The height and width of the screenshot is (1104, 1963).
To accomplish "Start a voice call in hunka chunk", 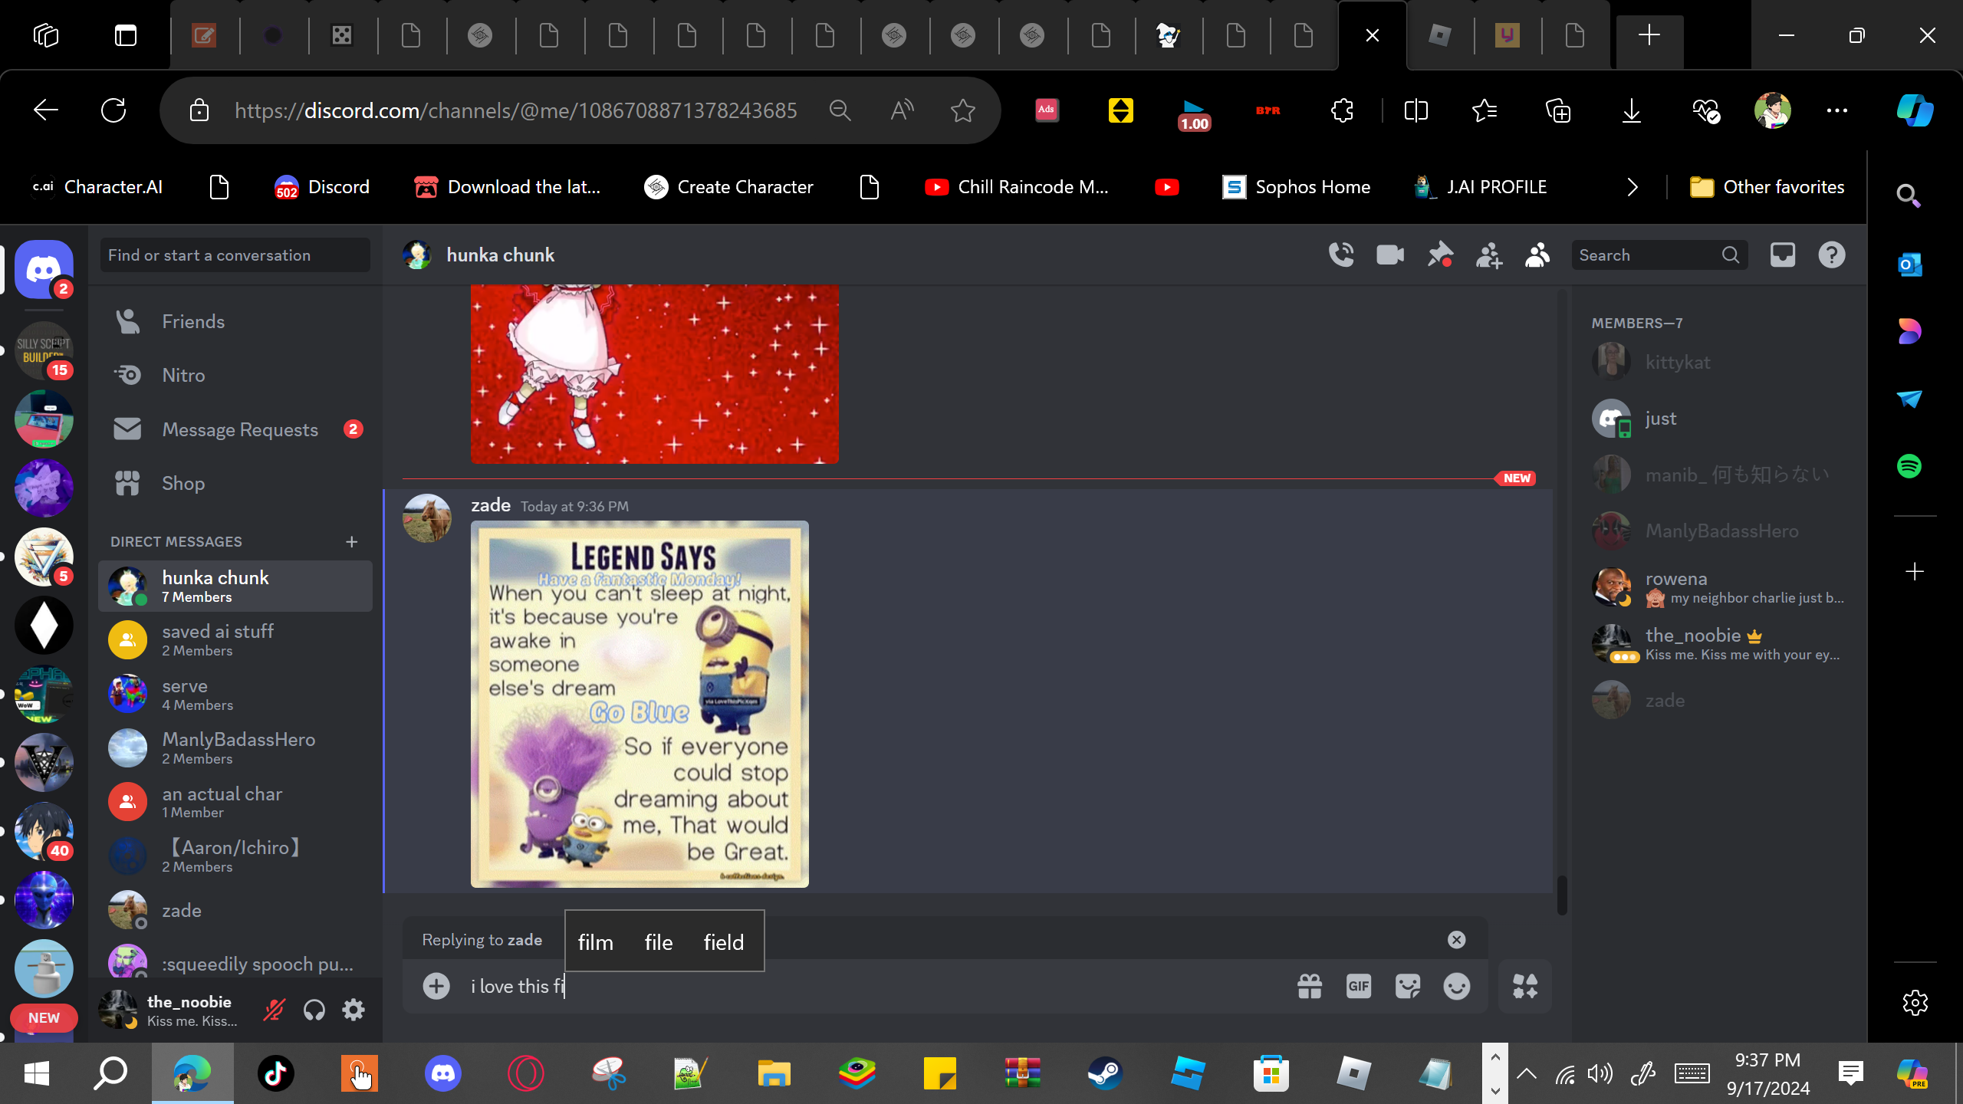I will 1341,255.
